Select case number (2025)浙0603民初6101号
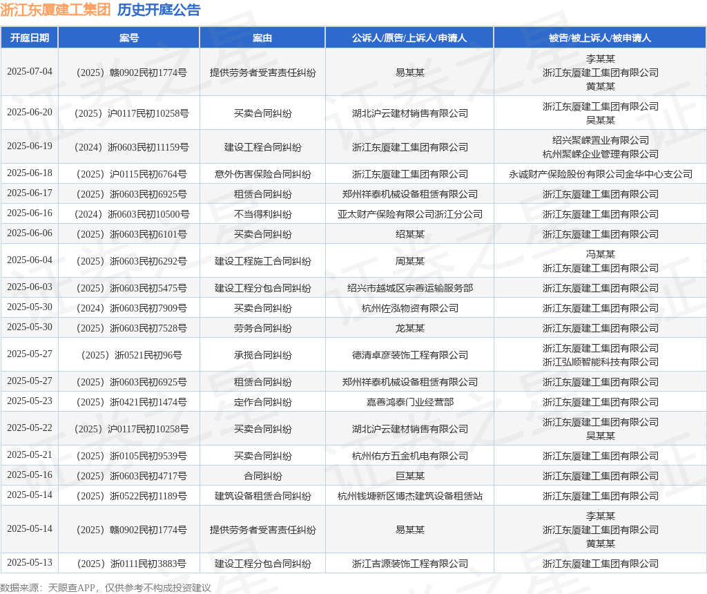Image resolution: width=707 pixels, height=594 pixels. (131, 234)
